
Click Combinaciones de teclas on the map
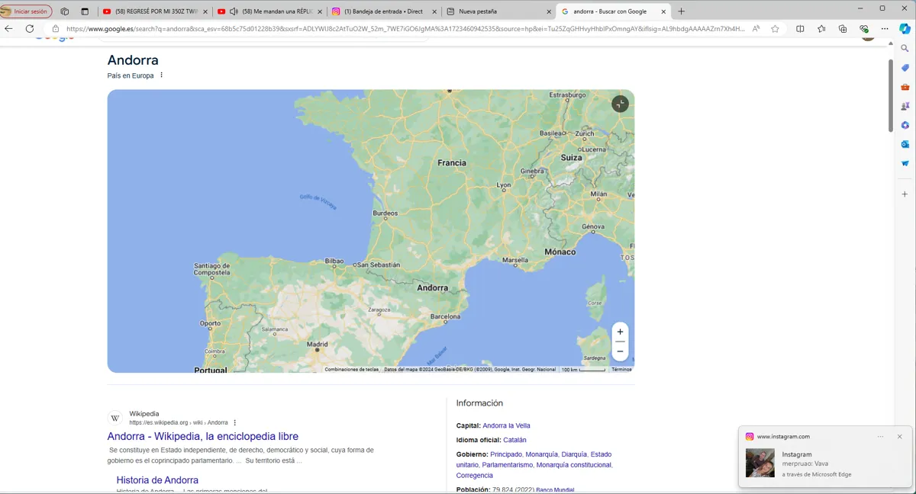coord(351,370)
